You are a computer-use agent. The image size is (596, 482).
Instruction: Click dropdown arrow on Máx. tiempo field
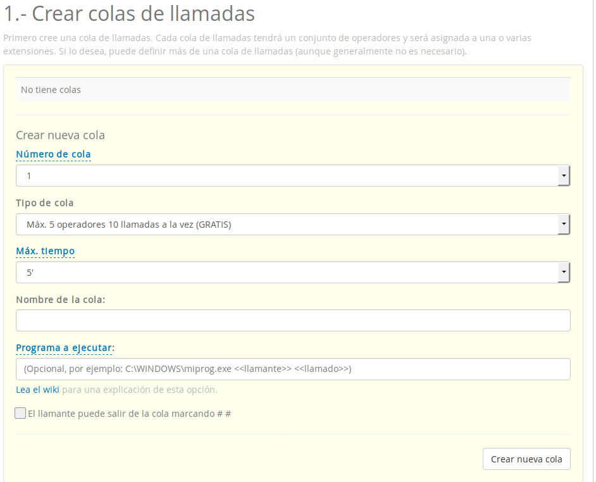tap(564, 272)
